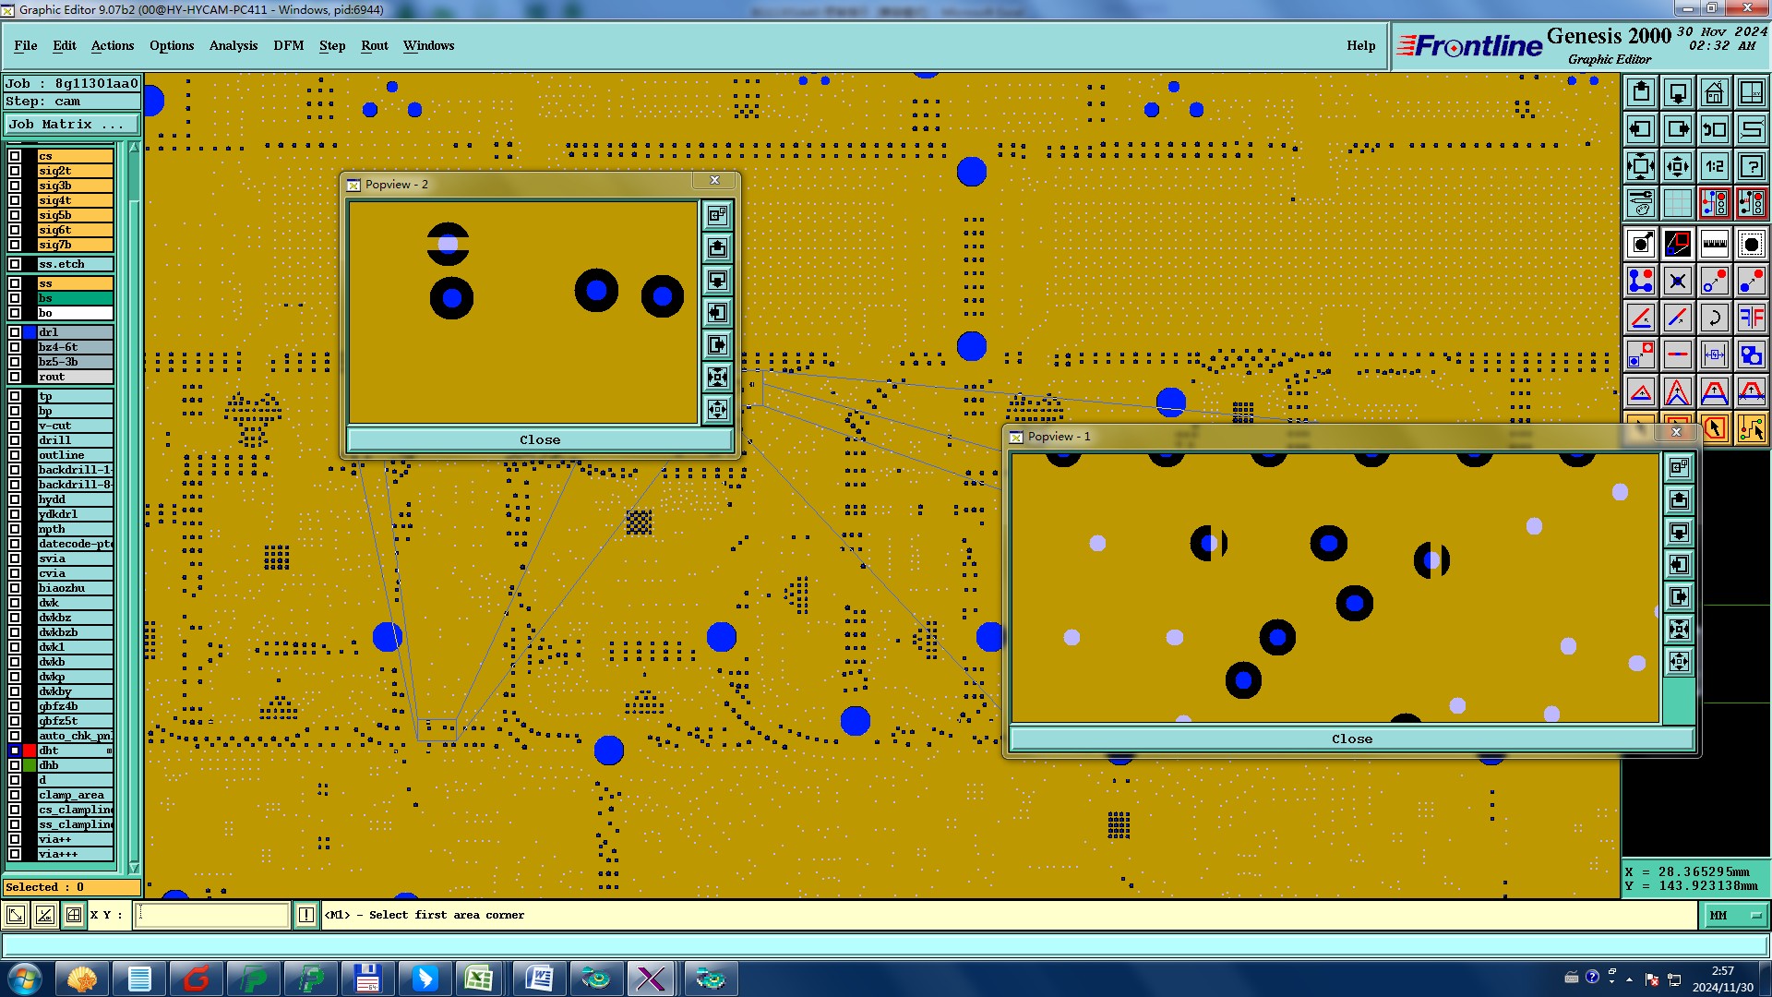
Task: Select the sig7b layer name
Action: click(75, 245)
